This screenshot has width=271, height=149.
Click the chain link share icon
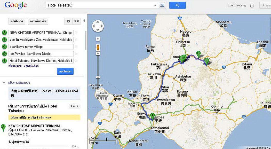[x=76, y=21]
